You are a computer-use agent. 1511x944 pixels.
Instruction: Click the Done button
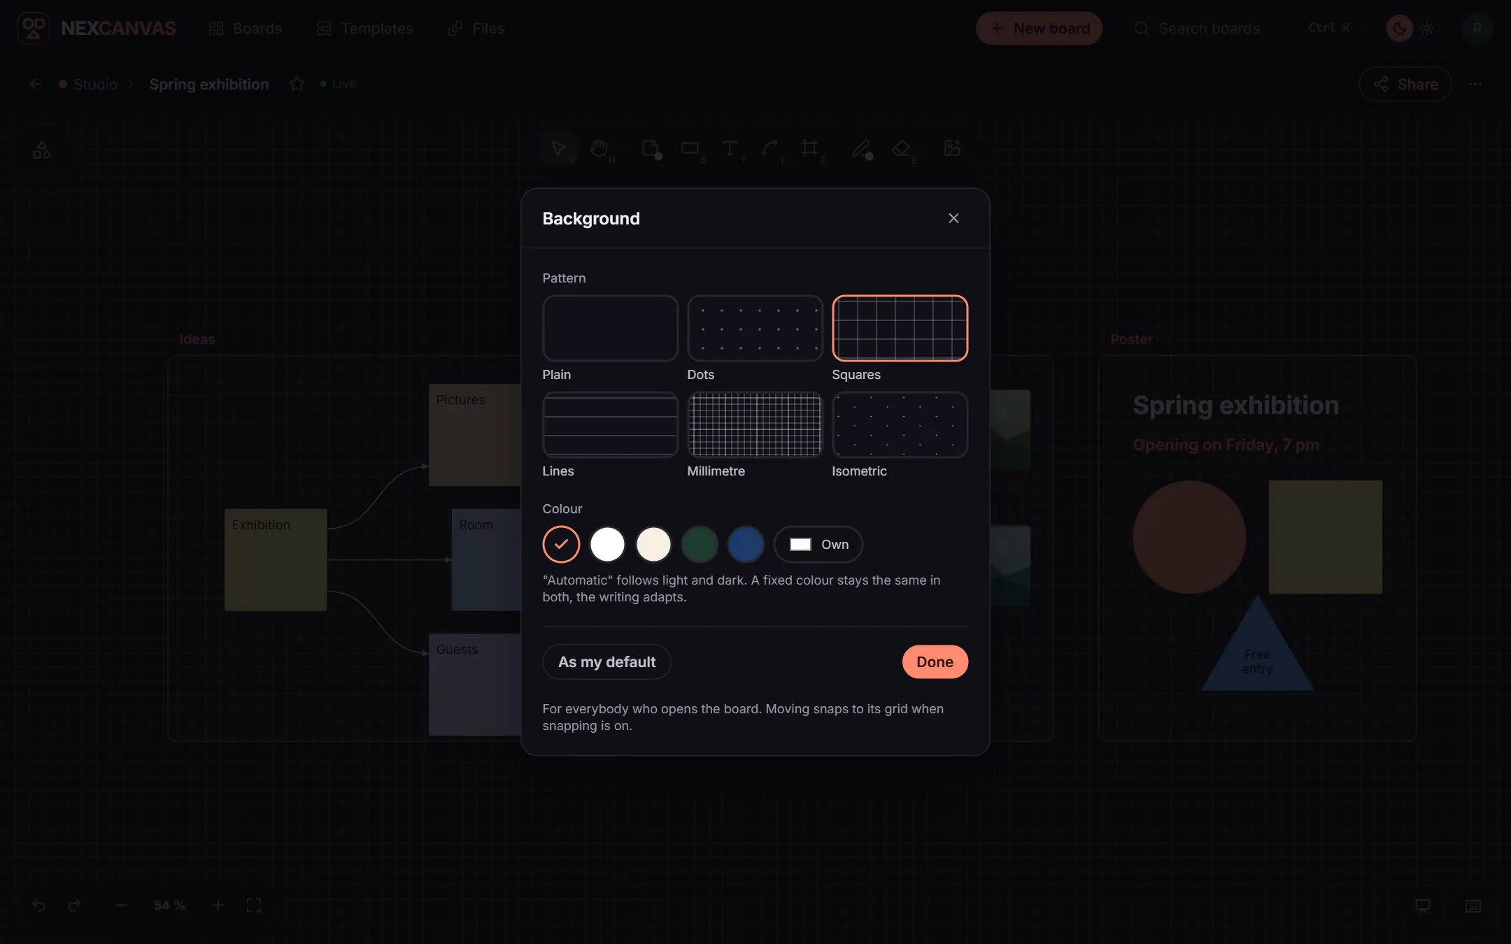point(935,661)
